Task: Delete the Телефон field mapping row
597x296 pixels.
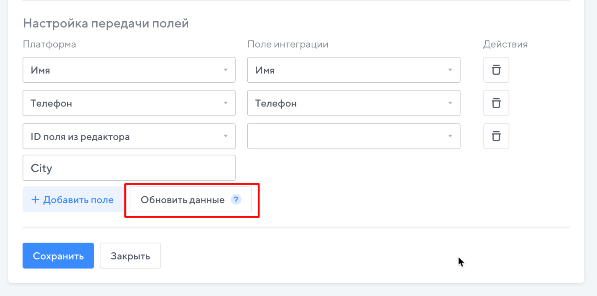Action: 496,103
